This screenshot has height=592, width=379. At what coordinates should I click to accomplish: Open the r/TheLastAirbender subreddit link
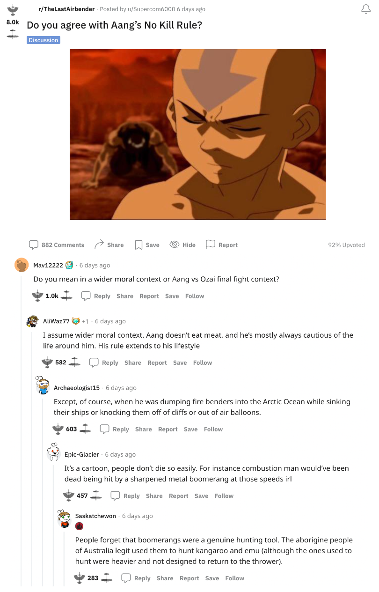66,9
